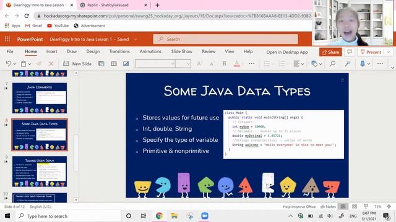Click Help Improve Office link
The image size is (396, 222).
[299, 207]
